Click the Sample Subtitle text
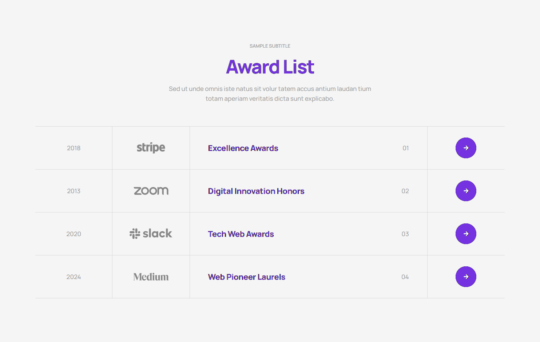The width and height of the screenshot is (540, 342). click(x=270, y=46)
